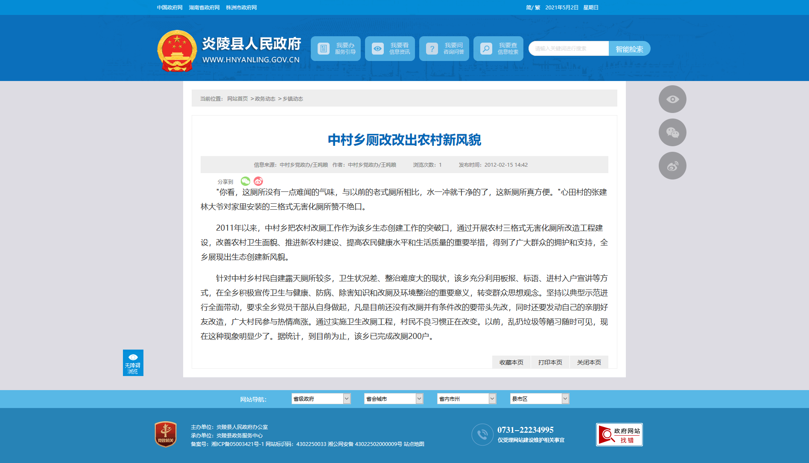The height and width of the screenshot is (463, 809).
Task: Click the 智能检索 search button
Action: (x=629, y=49)
